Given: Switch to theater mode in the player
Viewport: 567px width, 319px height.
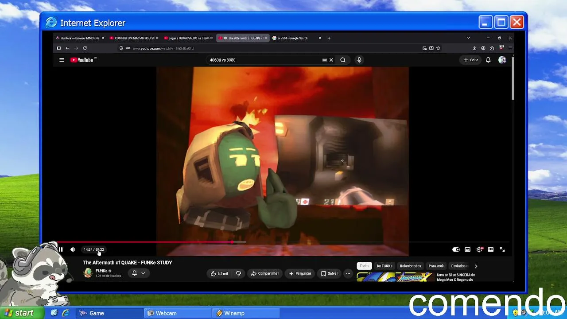Looking at the screenshot, I should point(491,249).
